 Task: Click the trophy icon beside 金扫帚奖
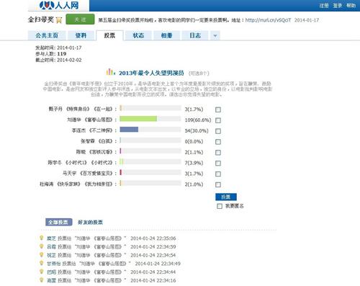pyautogui.click(x=59, y=20)
